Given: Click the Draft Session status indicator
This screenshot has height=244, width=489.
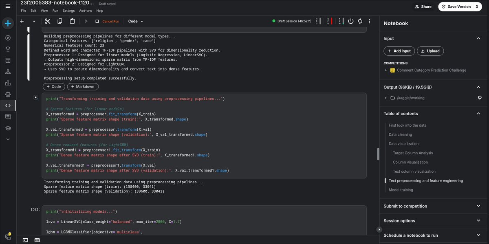Looking at the screenshot, I should pos(292,21).
